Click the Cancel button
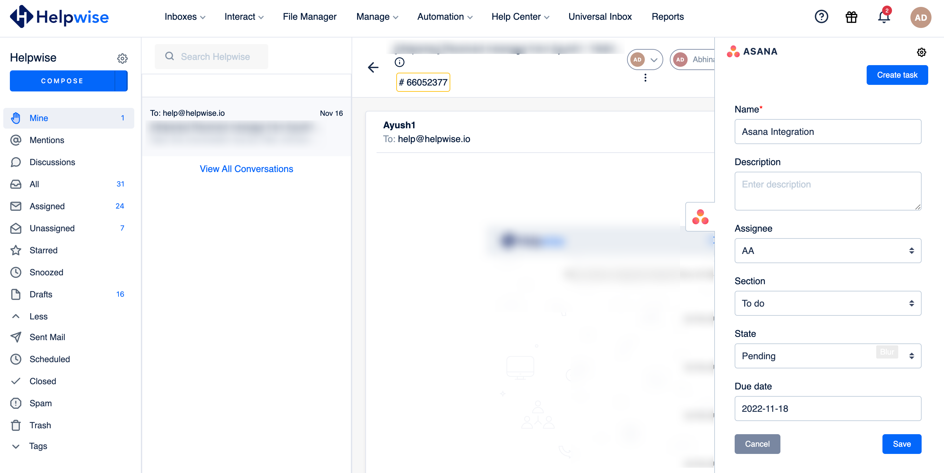 [x=757, y=443]
